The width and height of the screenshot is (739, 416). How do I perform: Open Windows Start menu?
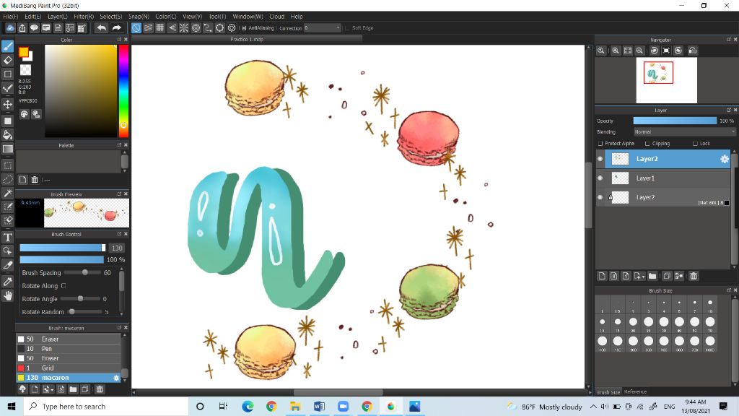[12, 406]
